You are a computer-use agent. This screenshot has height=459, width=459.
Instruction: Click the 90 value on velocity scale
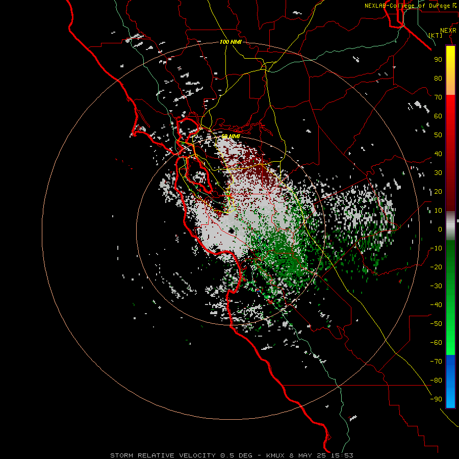pos(438,60)
